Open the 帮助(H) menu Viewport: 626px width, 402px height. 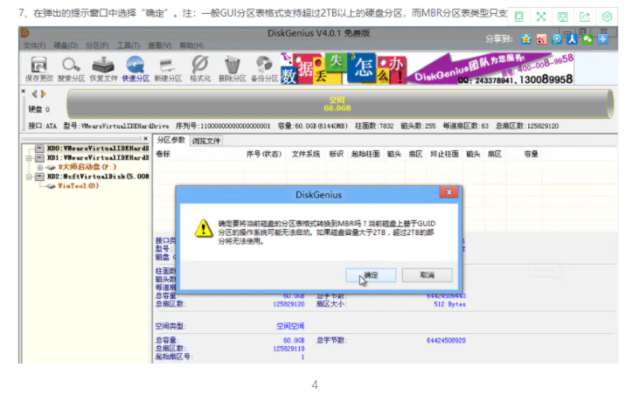pos(191,46)
